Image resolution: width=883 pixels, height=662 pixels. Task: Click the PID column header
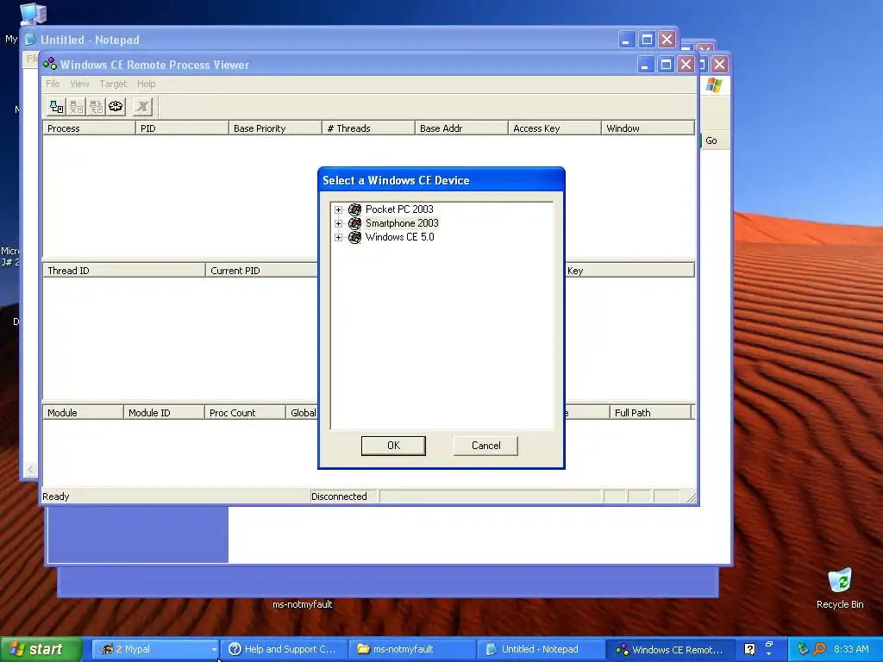pos(183,128)
